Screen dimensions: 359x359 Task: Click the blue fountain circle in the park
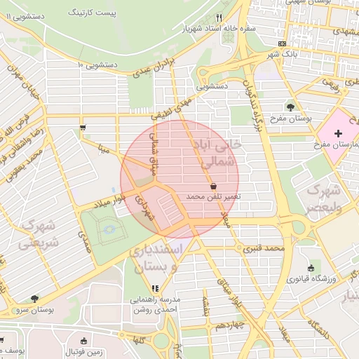pos(109,229)
